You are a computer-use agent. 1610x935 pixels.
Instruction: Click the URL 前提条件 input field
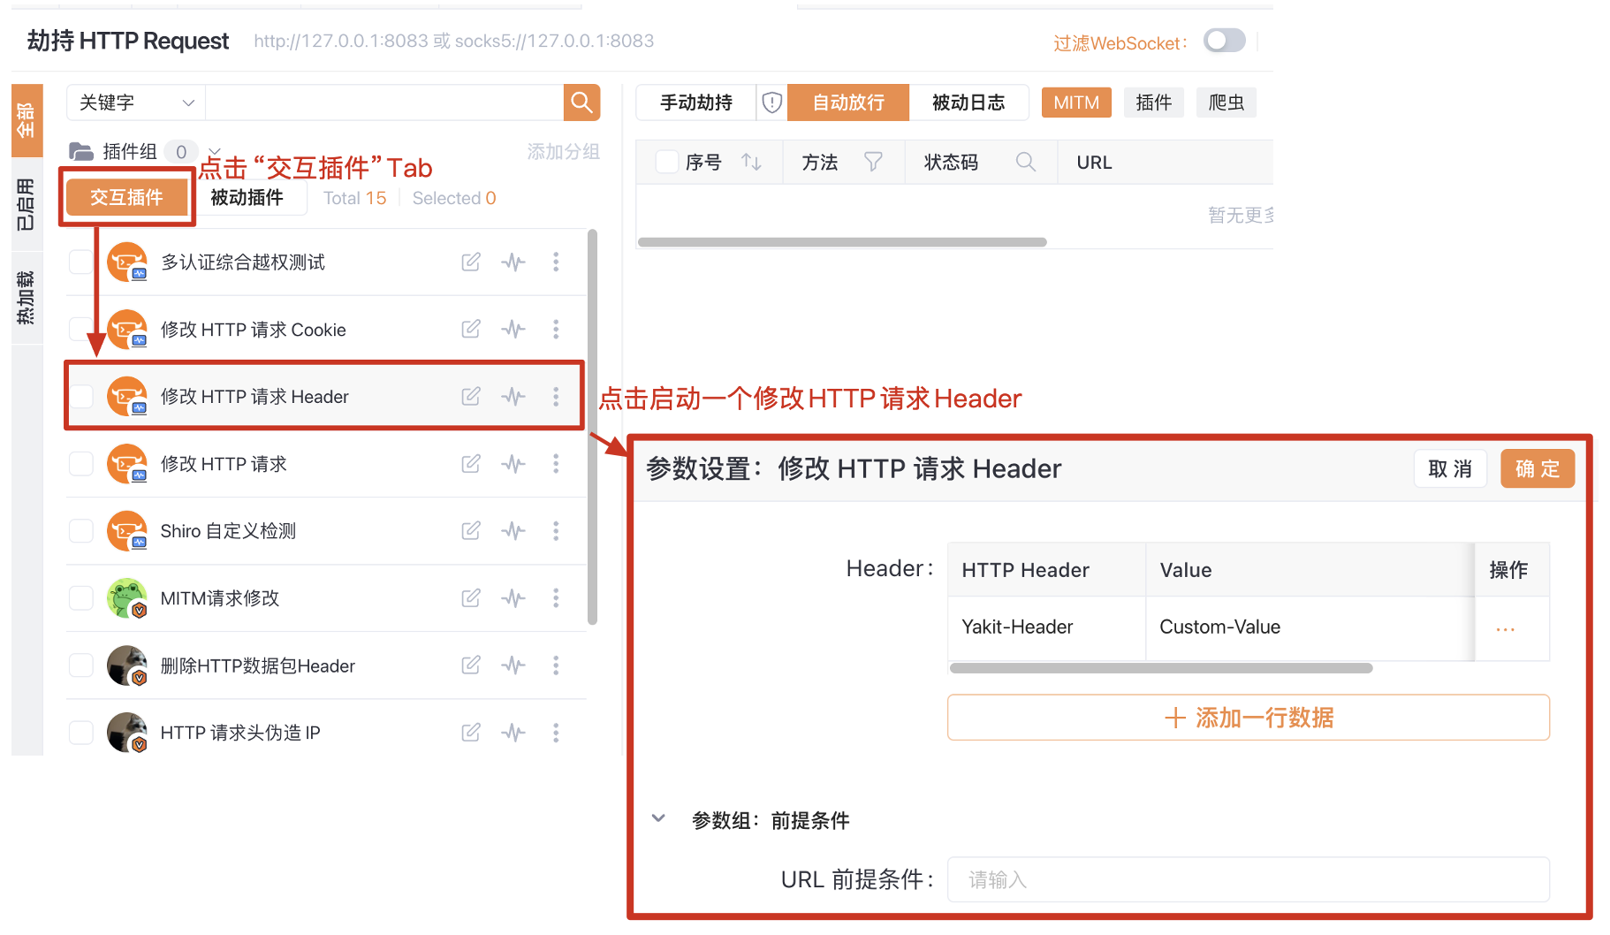[x=1249, y=879]
